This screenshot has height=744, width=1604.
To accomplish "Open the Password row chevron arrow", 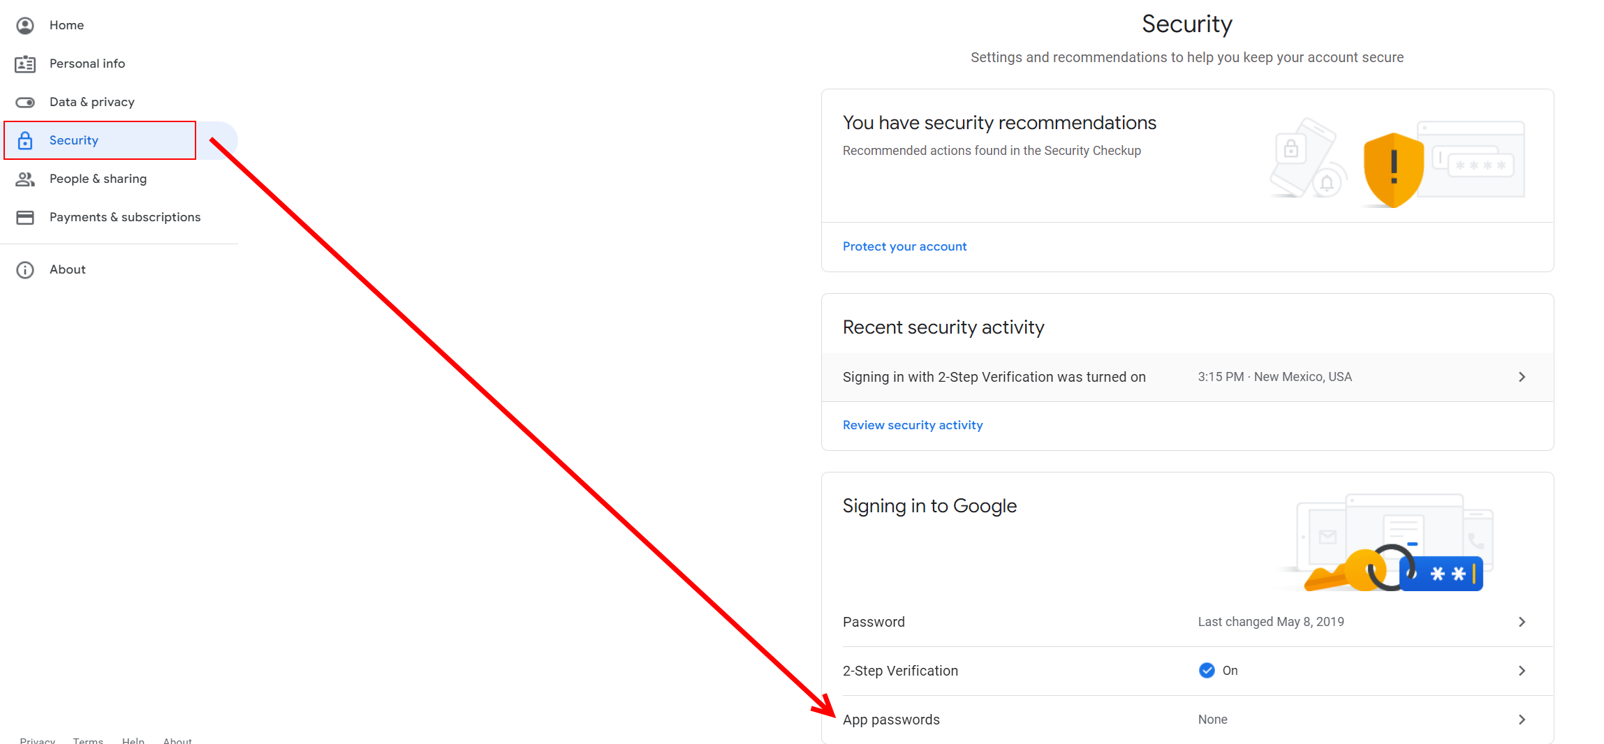I will (1522, 622).
